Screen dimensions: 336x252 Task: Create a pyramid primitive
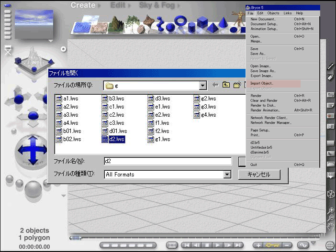[212, 28]
